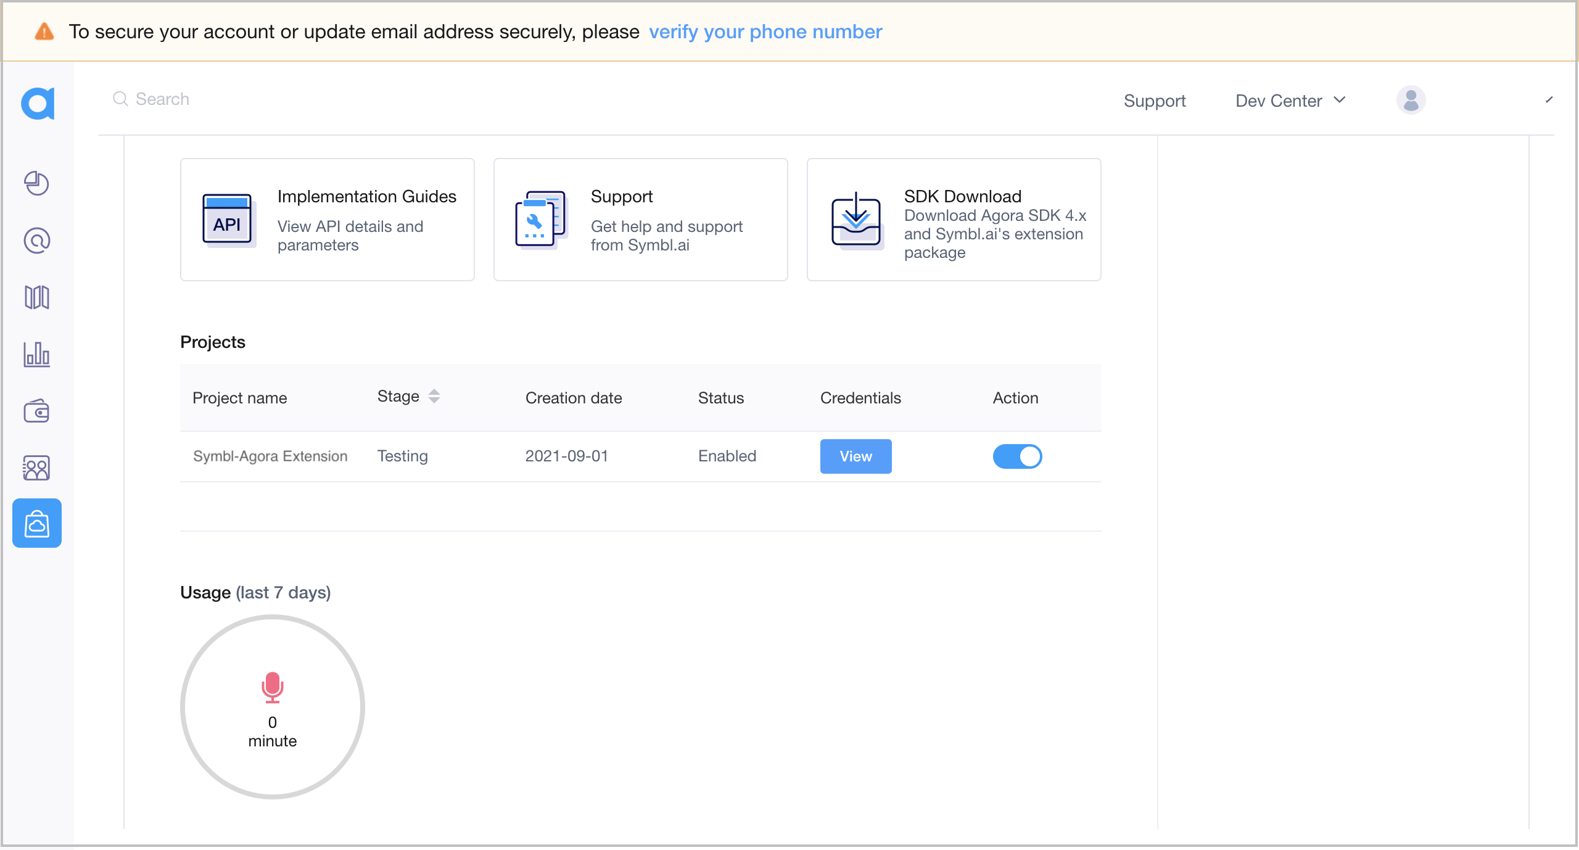This screenshot has height=850, width=1579.
Task: Click the search magnifier icon
Action: coord(120,99)
